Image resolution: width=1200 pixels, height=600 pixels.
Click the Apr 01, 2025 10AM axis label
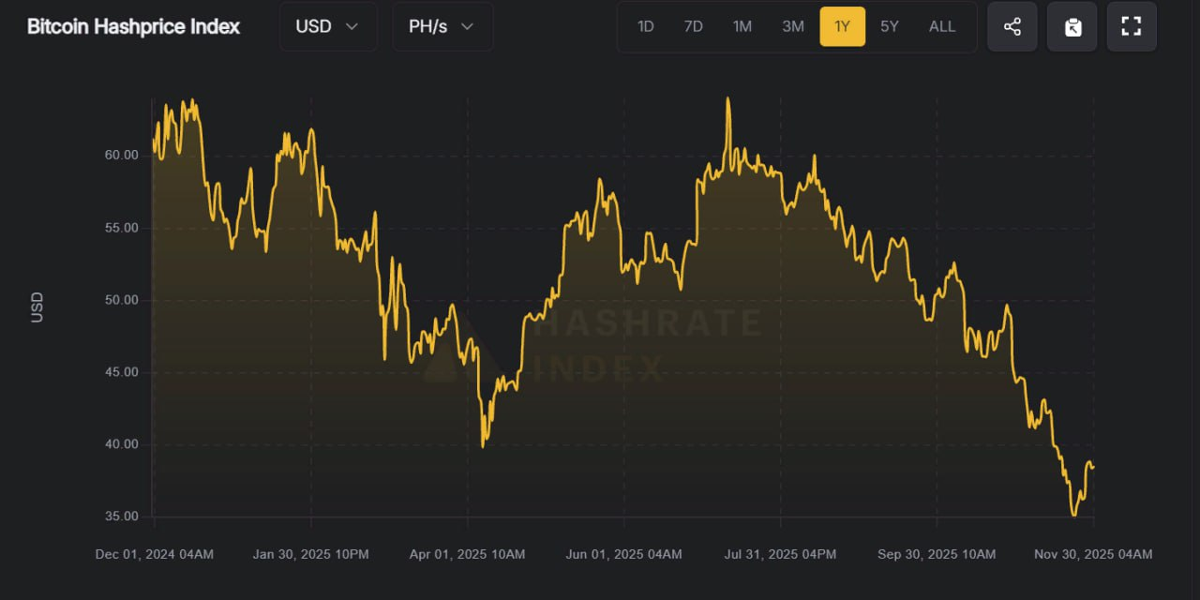pos(468,554)
